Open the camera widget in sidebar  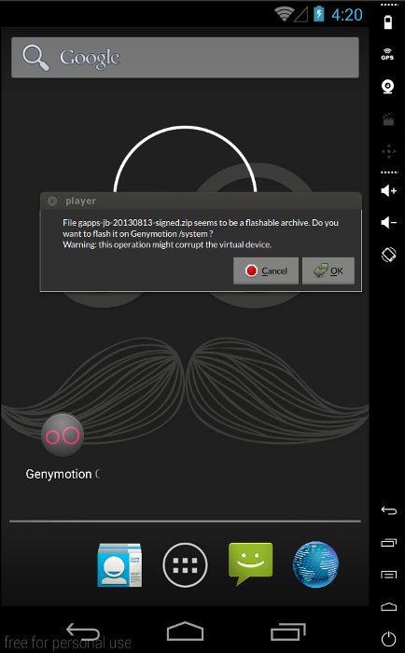click(388, 87)
